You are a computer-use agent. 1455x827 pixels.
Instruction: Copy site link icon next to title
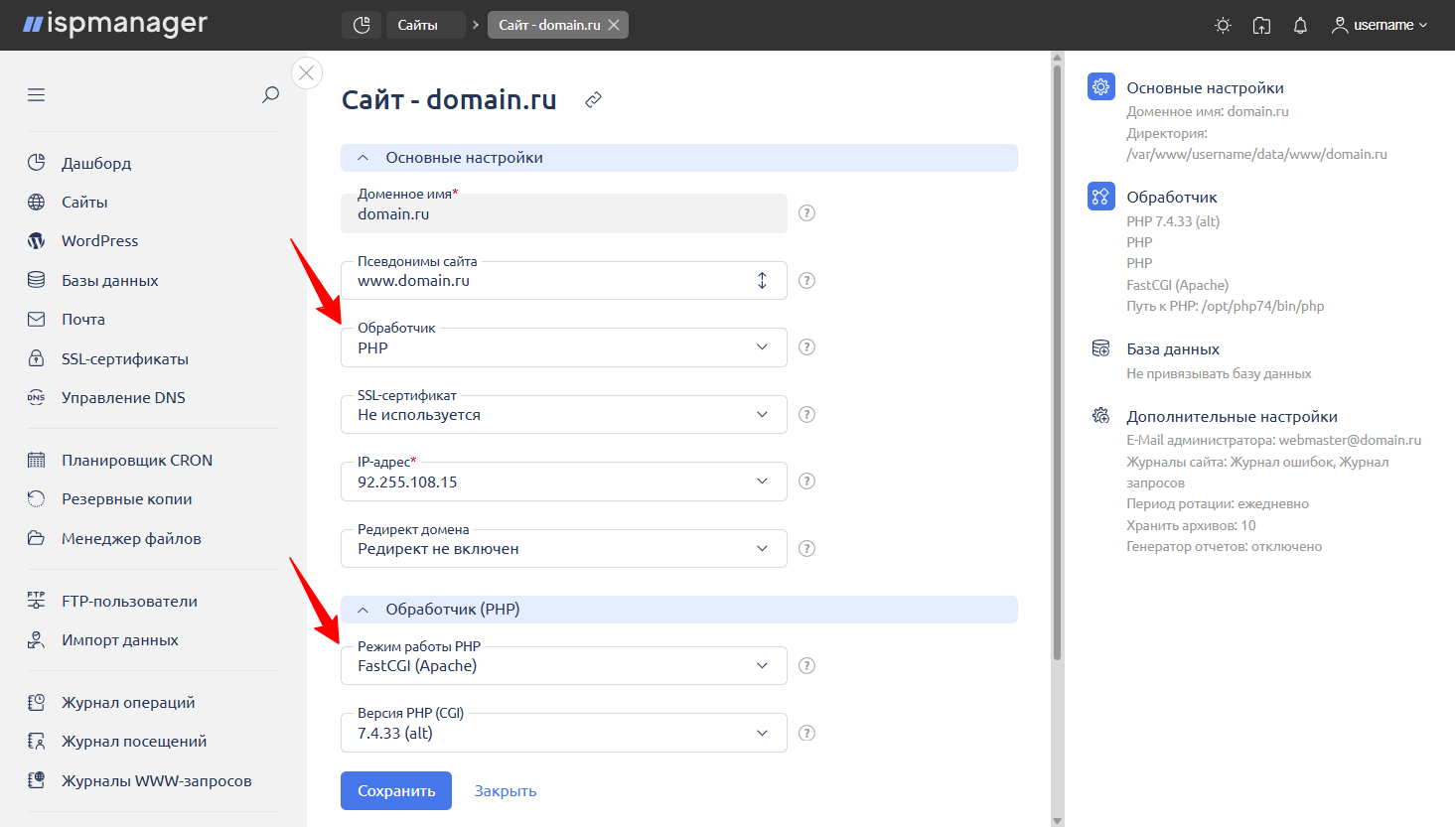pyautogui.click(x=593, y=100)
